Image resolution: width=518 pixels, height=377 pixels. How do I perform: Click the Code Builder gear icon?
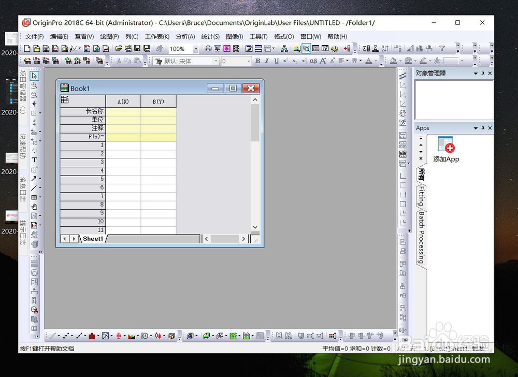(335, 49)
